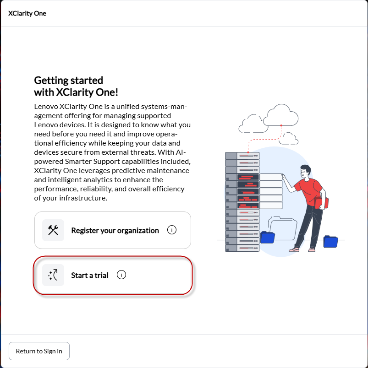Click the Getting started with XClarity One heading
The image size is (368, 368).
coord(76,86)
